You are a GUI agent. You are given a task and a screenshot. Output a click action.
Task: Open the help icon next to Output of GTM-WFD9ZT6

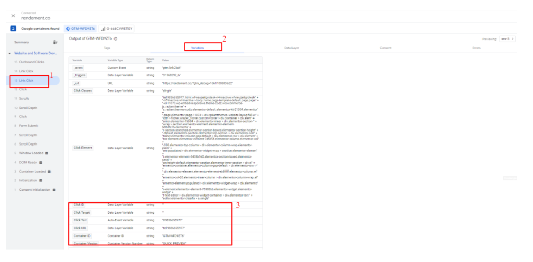[x=116, y=38]
